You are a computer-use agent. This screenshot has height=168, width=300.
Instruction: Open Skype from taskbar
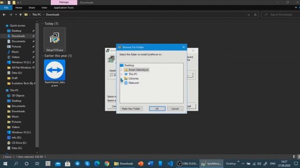coord(87,164)
